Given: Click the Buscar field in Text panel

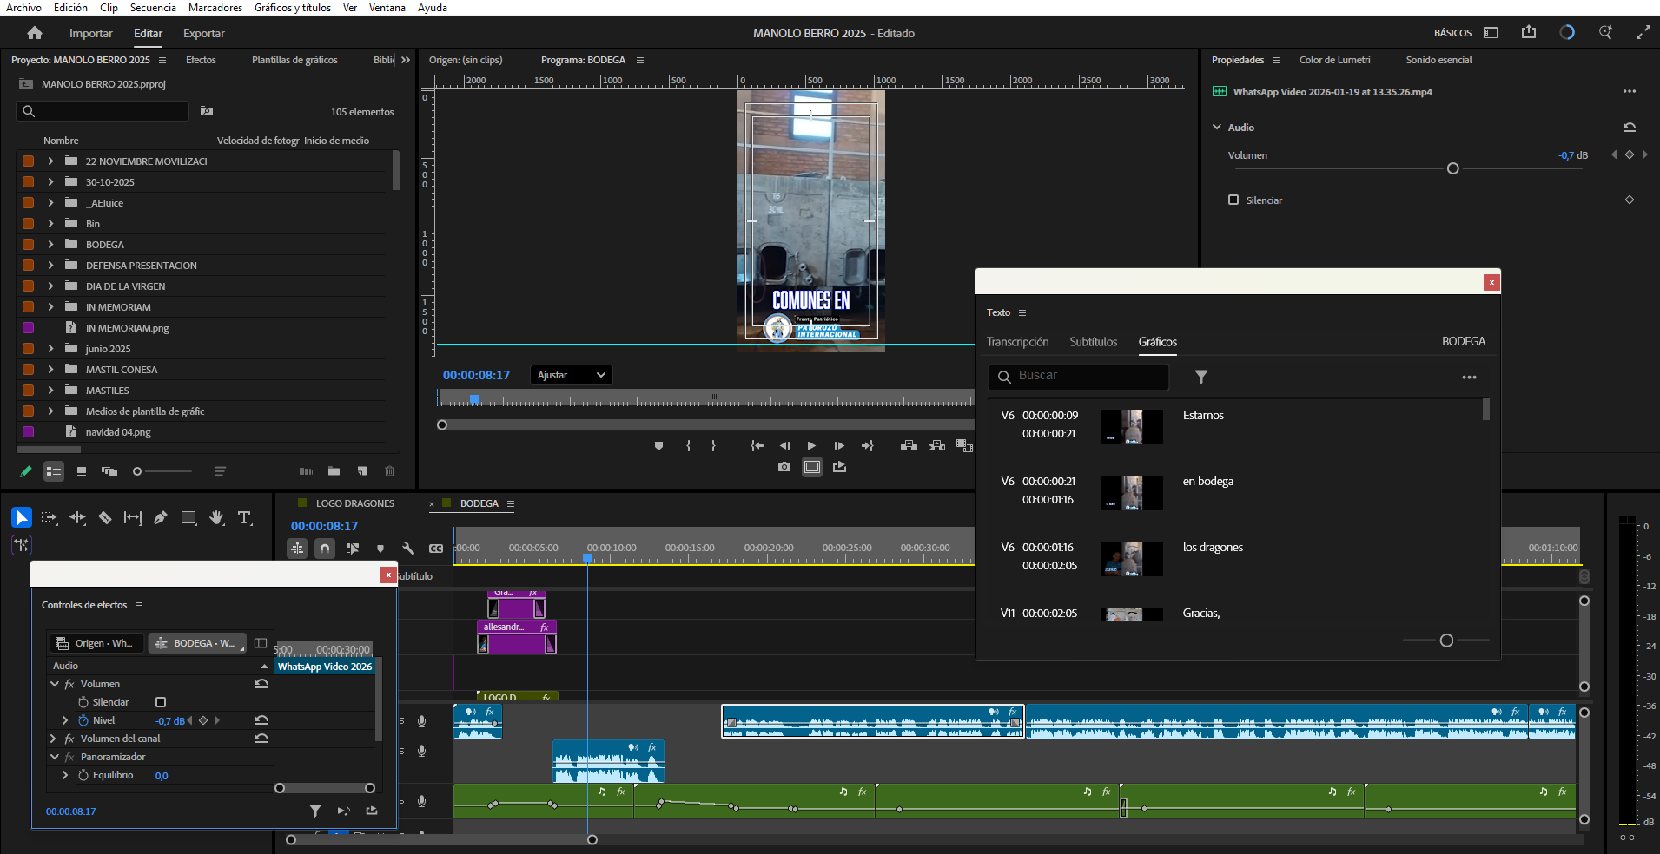Looking at the screenshot, I should point(1078,377).
